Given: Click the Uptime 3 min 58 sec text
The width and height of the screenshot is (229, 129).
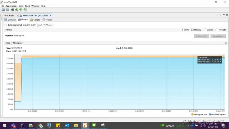Looking at the screenshot, I should point(15,35).
